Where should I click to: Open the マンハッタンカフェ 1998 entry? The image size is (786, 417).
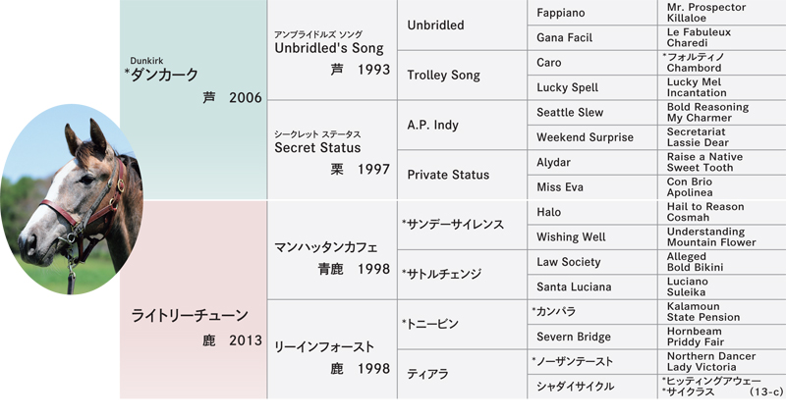332,250
